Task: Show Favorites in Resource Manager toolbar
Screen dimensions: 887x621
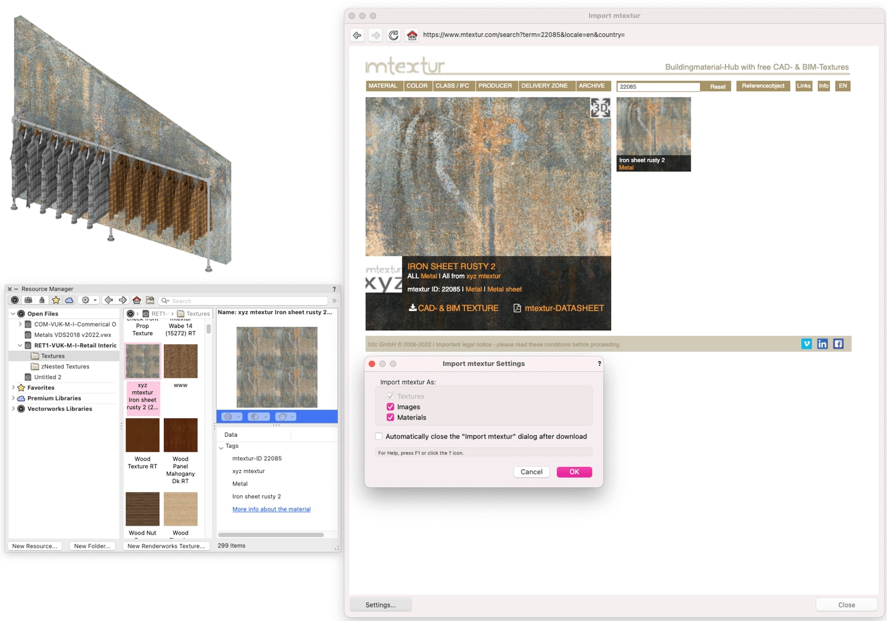Action: coord(56,300)
